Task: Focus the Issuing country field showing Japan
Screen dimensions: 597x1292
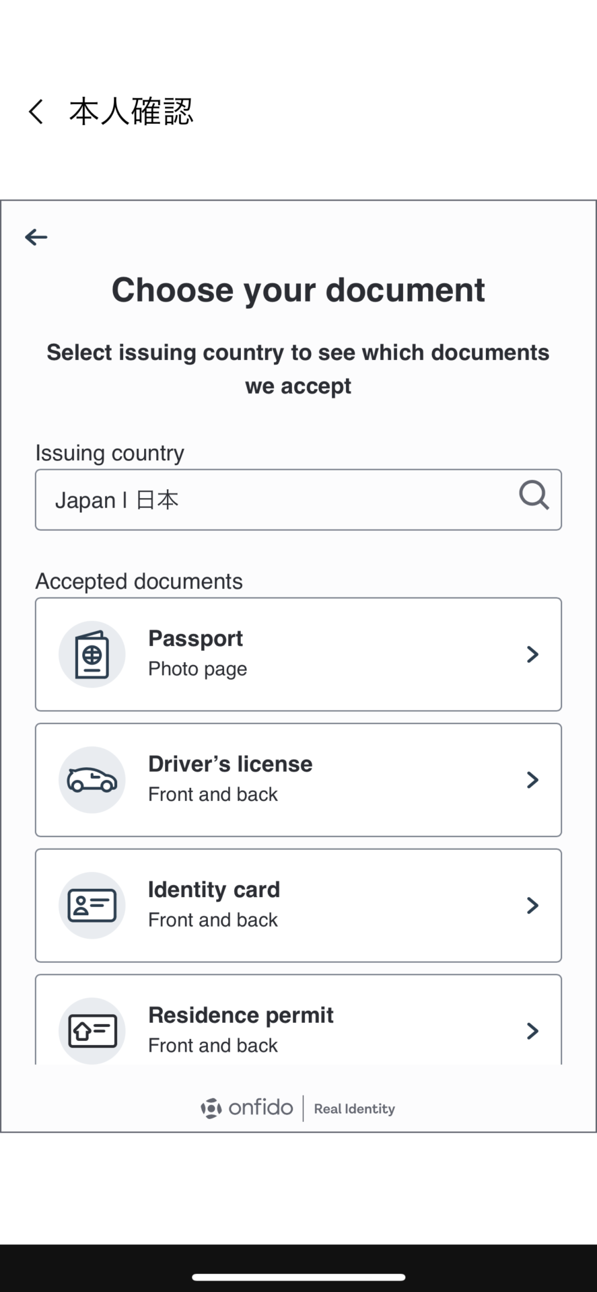Action: pyautogui.click(x=298, y=499)
